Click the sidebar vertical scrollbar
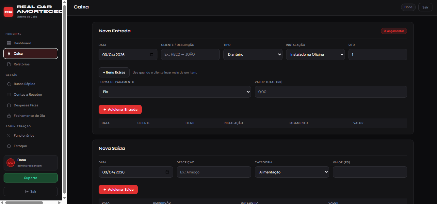This screenshot has height=204, width=437. click(64, 98)
